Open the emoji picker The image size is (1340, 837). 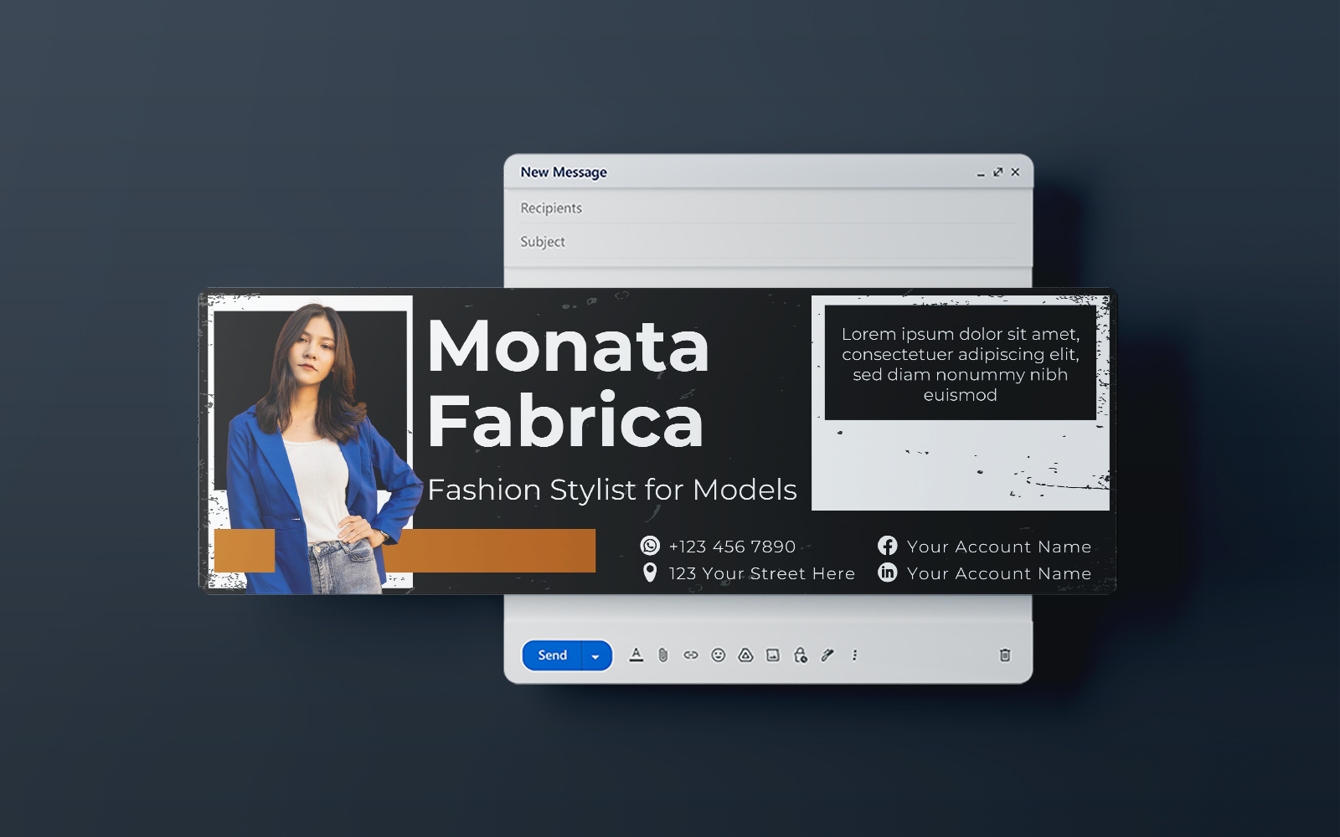[x=718, y=655]
